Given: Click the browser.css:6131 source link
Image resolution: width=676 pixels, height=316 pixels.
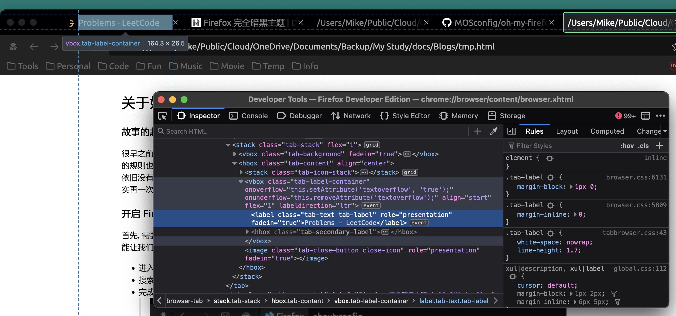Looking at the screenshot, I should [636, 177].
